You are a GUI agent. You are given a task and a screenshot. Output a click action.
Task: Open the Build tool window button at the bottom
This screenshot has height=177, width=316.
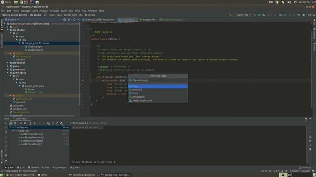tap(45, 167)
